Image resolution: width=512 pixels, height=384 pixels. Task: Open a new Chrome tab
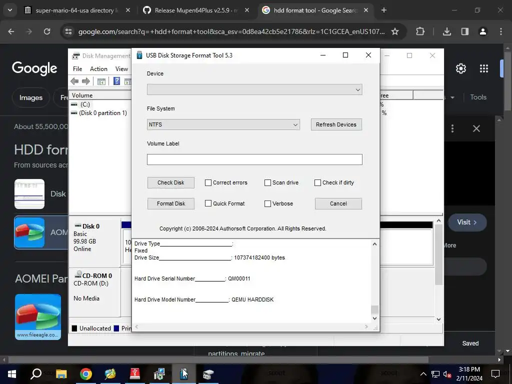pos(384,10)
